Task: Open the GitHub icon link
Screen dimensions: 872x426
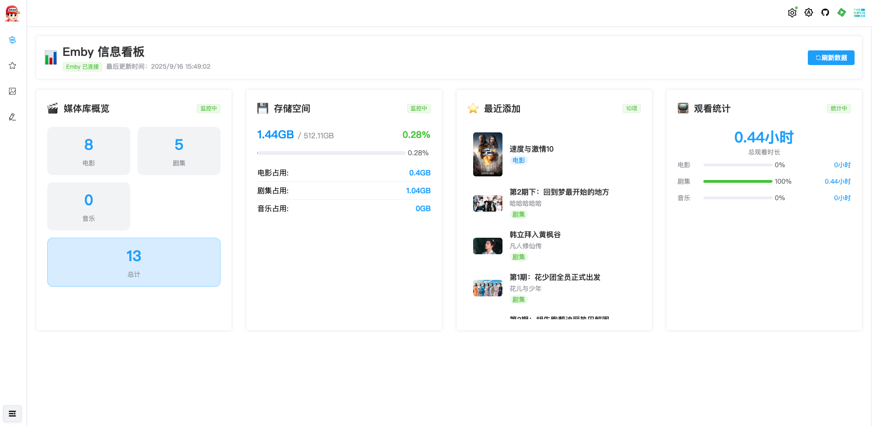Action: coord(825,12)
